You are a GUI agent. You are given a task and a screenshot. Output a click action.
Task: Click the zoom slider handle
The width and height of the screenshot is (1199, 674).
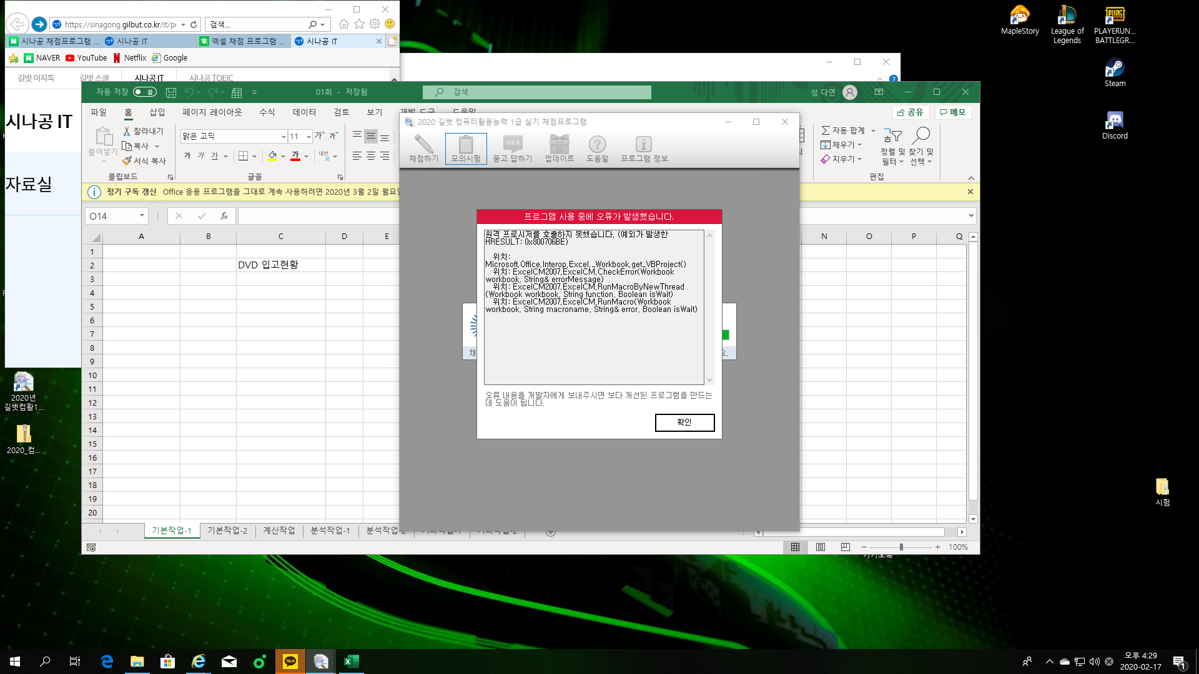point(901,547)
